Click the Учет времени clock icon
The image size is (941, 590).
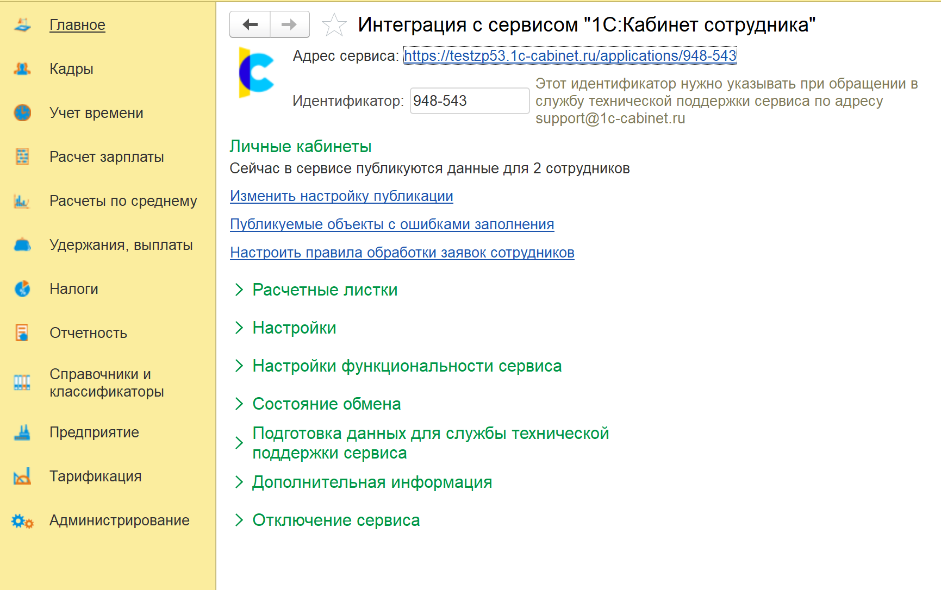(22, 113)
